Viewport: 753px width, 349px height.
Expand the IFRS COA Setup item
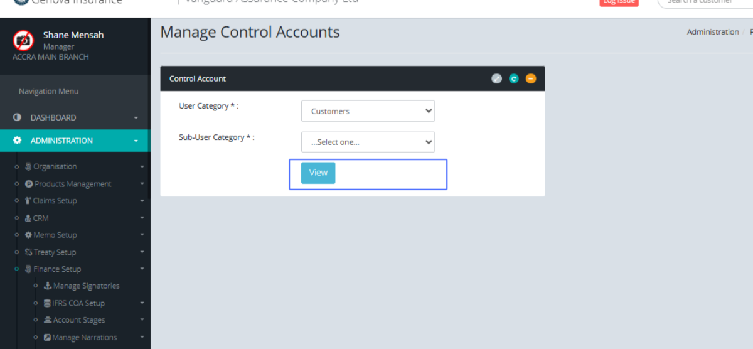coord(78,303)
